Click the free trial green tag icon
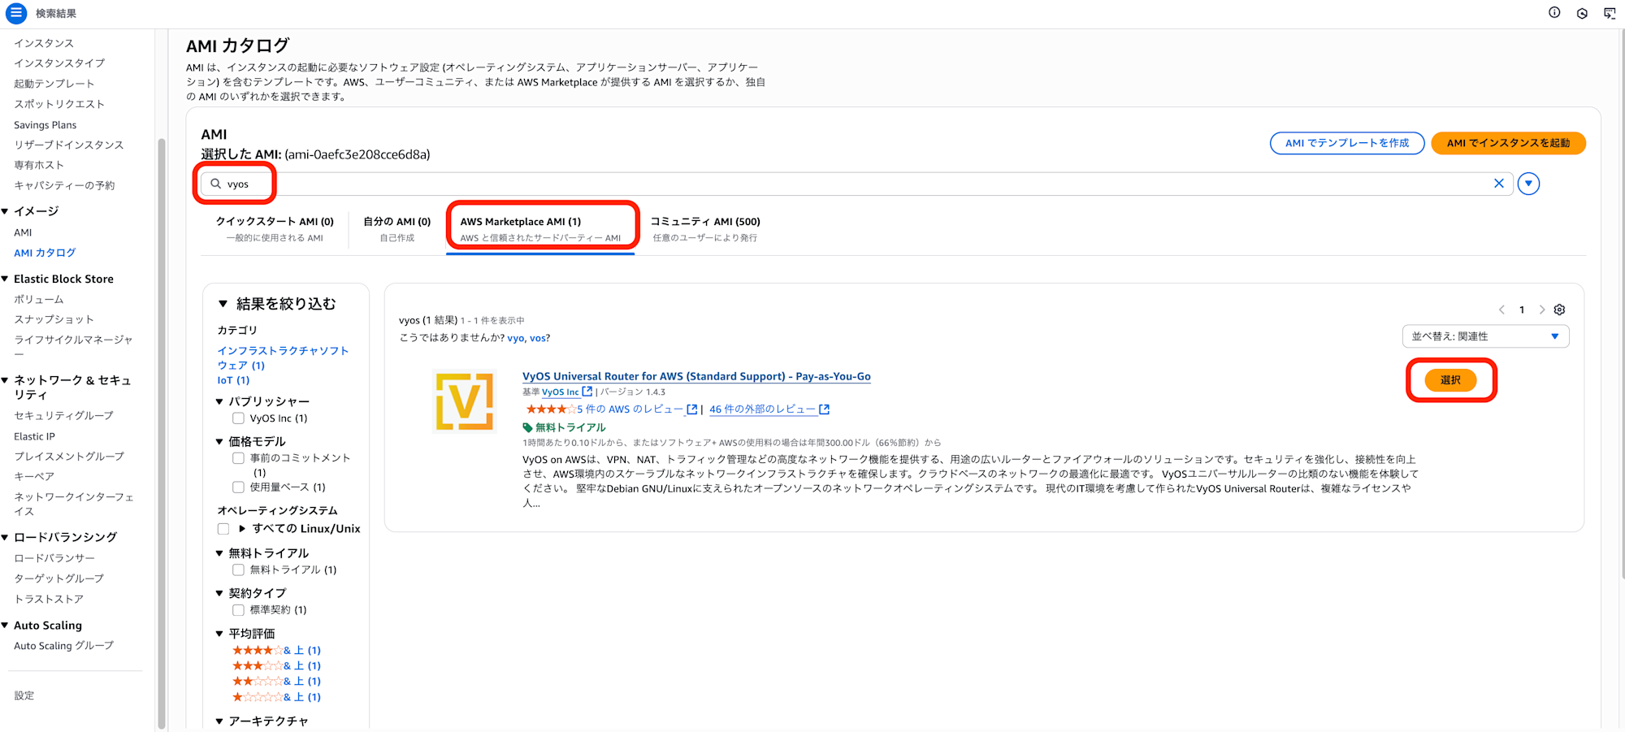This screenshot has height=732, width=1625. point(527,427)
